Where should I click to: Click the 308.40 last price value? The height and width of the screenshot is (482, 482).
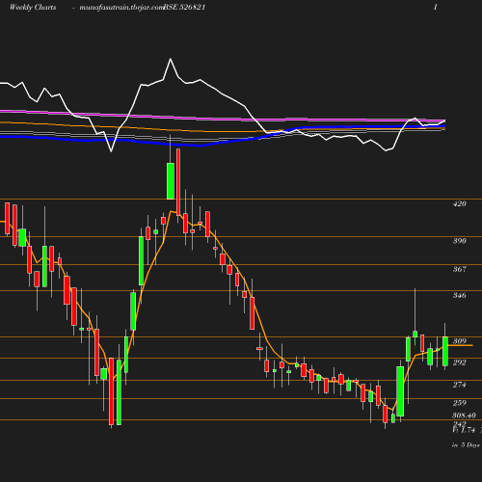click(464, 415)
